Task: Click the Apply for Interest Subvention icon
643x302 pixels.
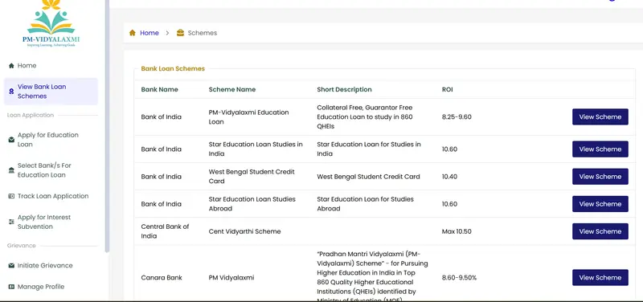Action: coord(11,222)
